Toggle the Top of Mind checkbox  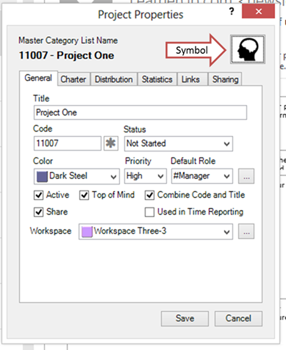[84, 196]
